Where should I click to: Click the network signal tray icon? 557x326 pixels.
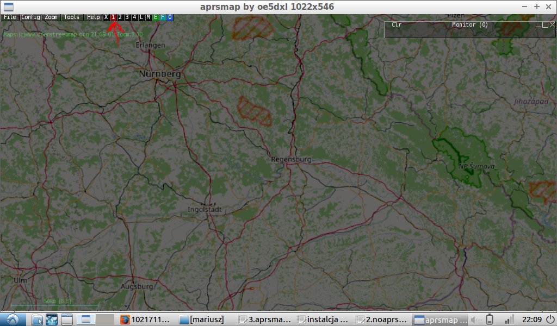(x=509, y=319)
